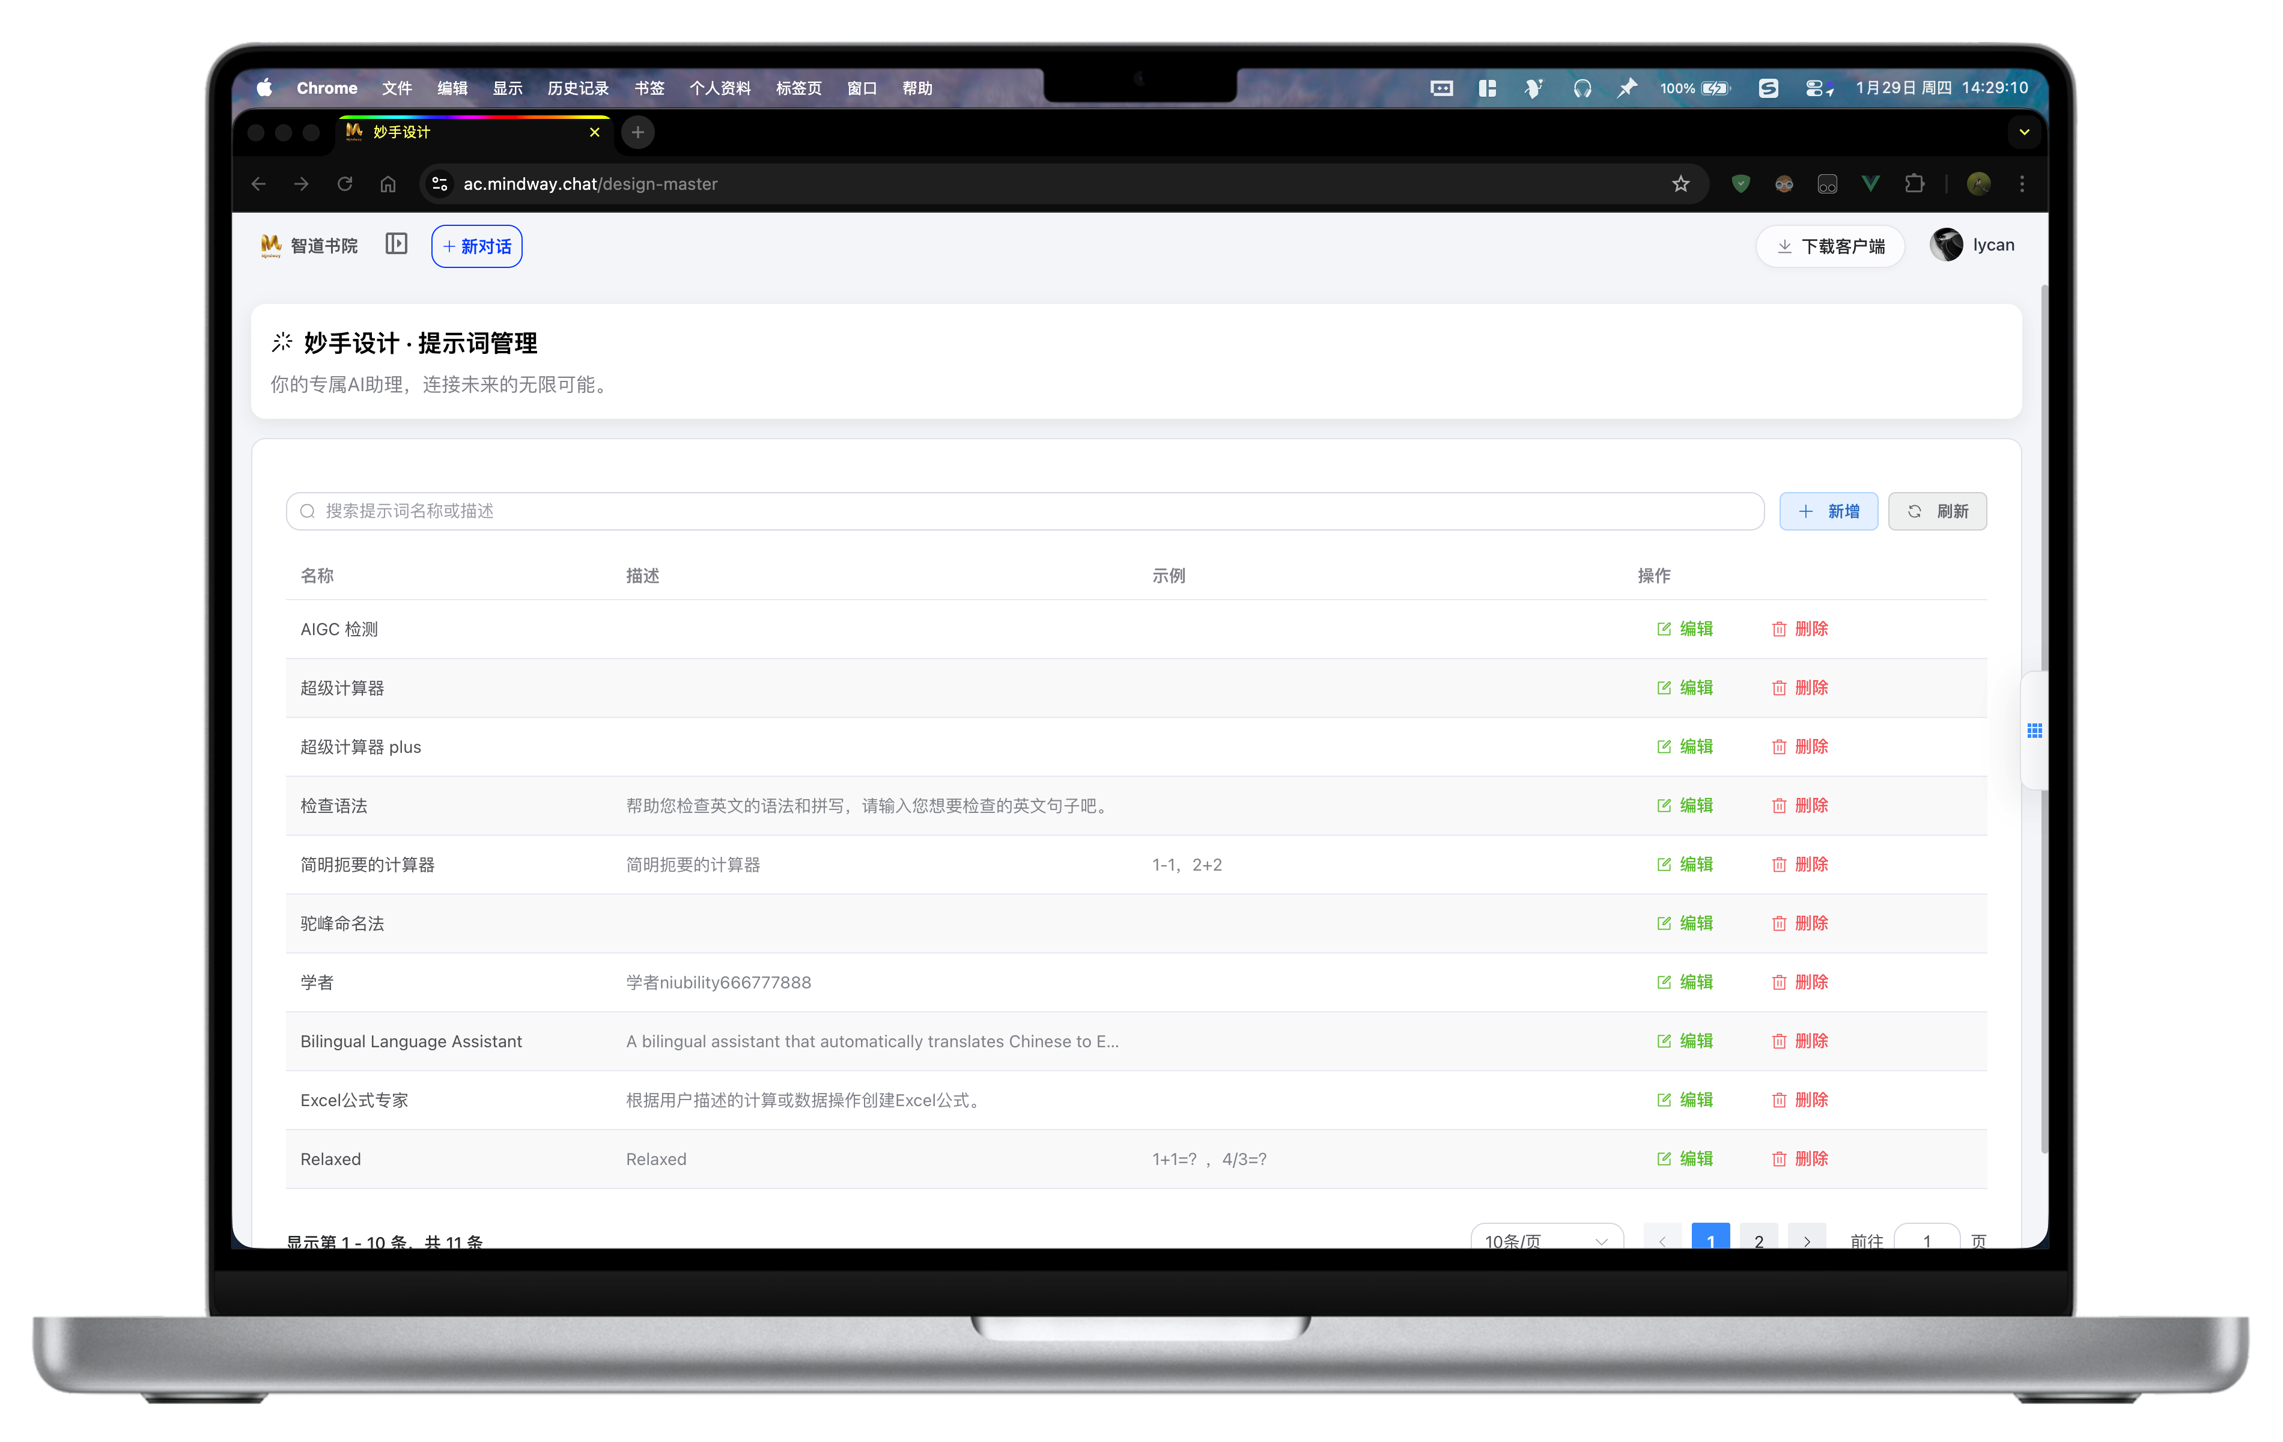This screenshot has height=1442, width=2283.
Task: Open a new browser tab
Action: pyautogui.click(x=638, y=133)
